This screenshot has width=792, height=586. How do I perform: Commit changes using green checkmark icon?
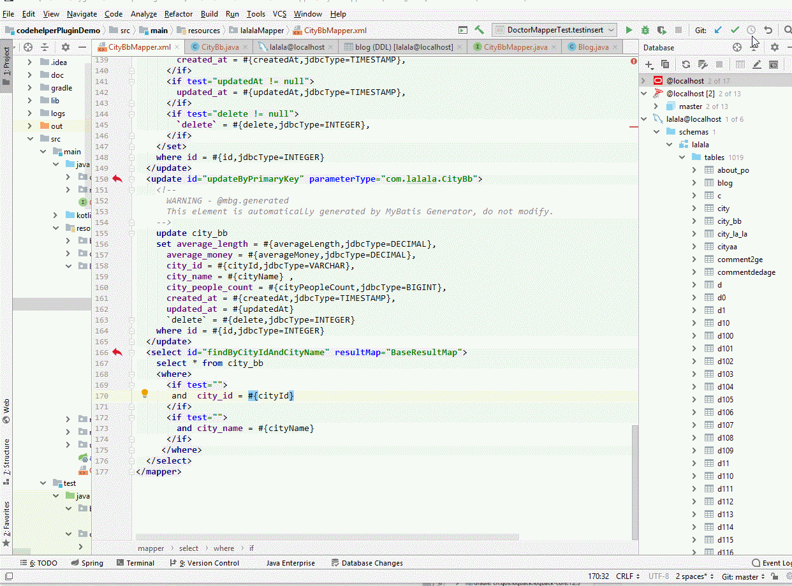(x=734, y=30)
